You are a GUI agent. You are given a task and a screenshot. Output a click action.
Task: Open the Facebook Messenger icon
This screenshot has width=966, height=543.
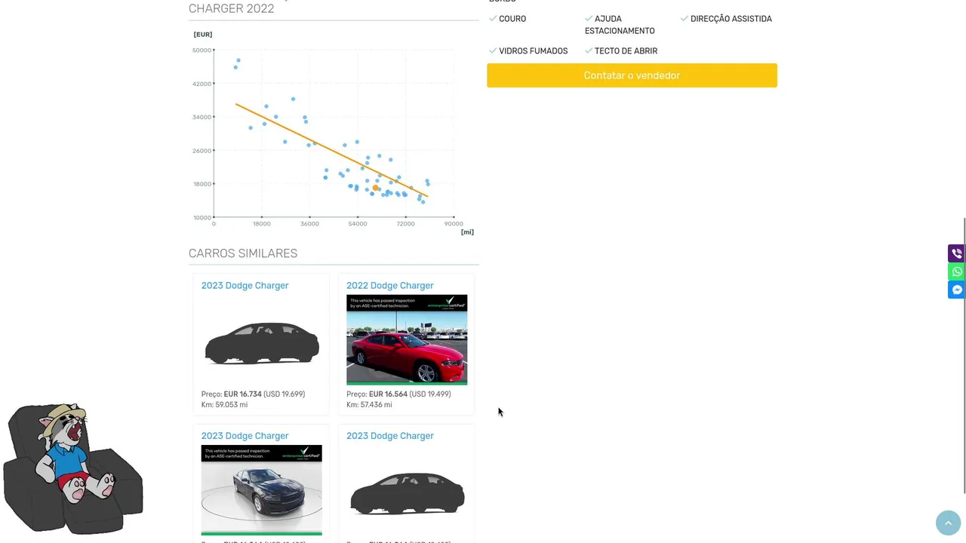956,290
